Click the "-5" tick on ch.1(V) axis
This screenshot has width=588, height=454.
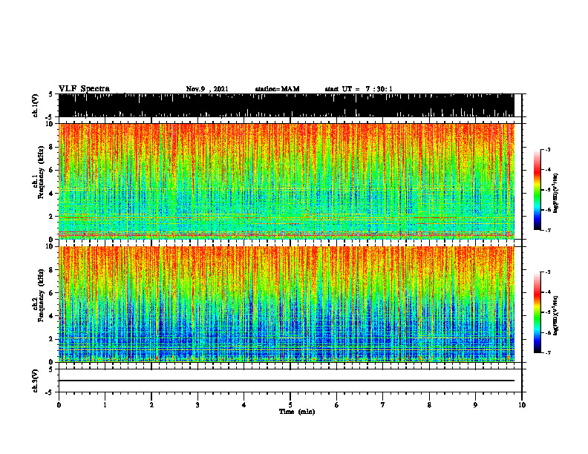coord(50,116)
